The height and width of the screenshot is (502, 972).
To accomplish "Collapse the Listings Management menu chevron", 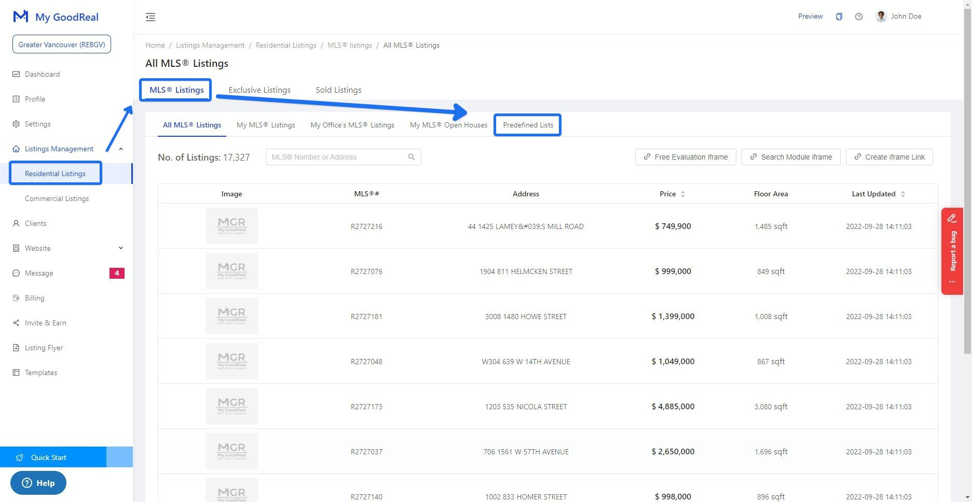I will [x=121, y=149].
